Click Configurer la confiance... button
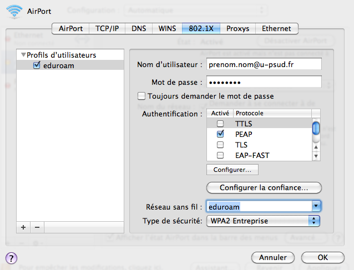Image resolution: width=354 pixels, height=270 pixels. pyautogui.click(x=264, y=187)
